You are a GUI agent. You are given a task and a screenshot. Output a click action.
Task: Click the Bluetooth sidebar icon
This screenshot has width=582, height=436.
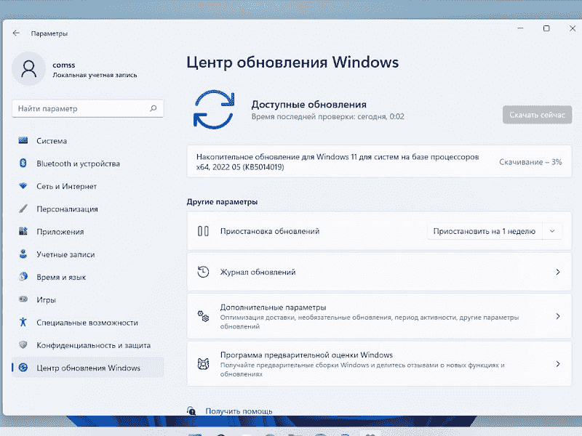point(23,163)
